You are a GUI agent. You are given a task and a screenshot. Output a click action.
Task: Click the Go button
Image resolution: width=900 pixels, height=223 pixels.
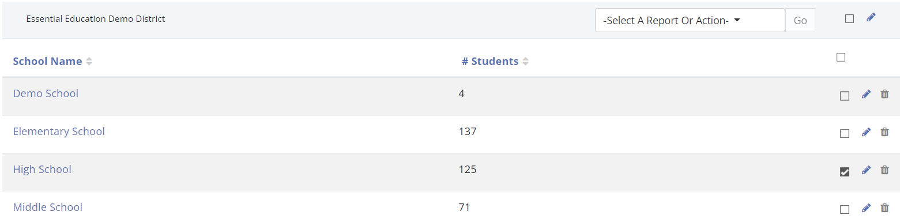(800, 20)
